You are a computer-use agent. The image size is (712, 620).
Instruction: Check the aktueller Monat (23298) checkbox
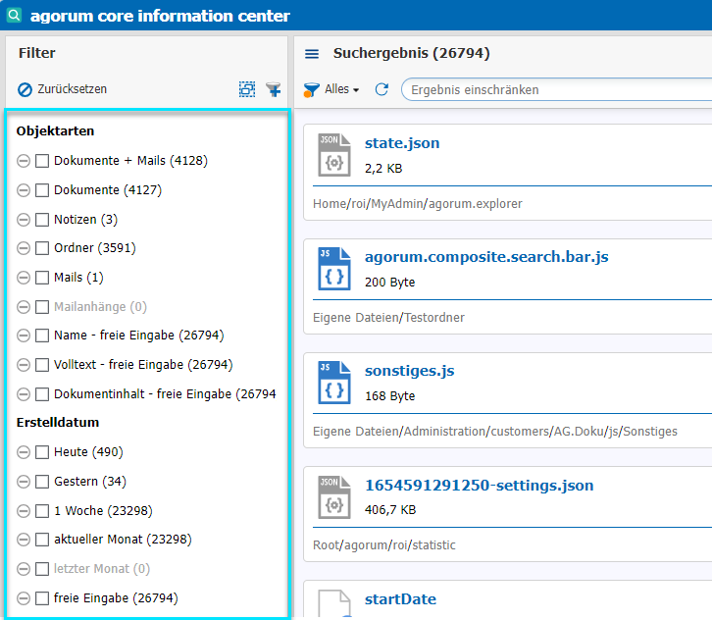coord(42,540)
